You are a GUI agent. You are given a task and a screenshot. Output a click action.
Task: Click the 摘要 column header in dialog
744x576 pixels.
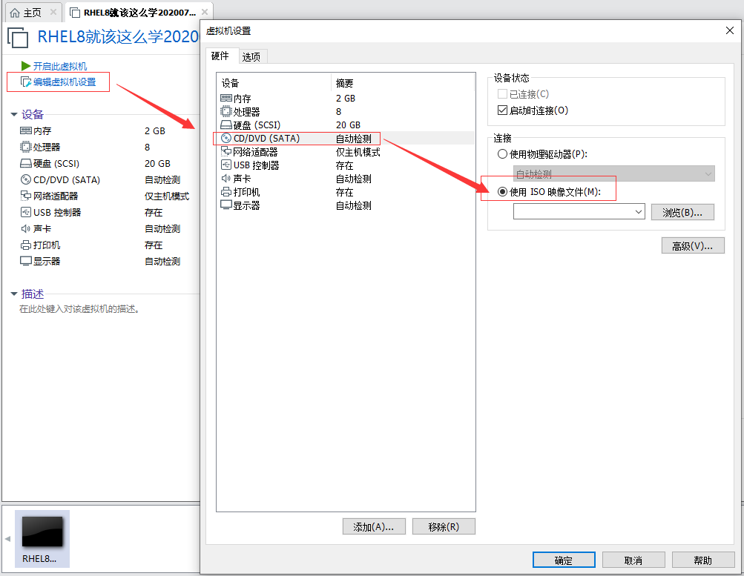tap(402, 83)
